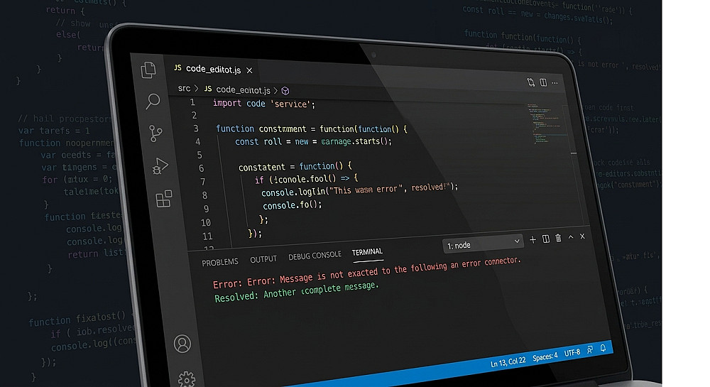Click the 'constatent = function() {' line
Image resolution: width=710 pixels, height=387 pixels.
(x=295, y=167)
